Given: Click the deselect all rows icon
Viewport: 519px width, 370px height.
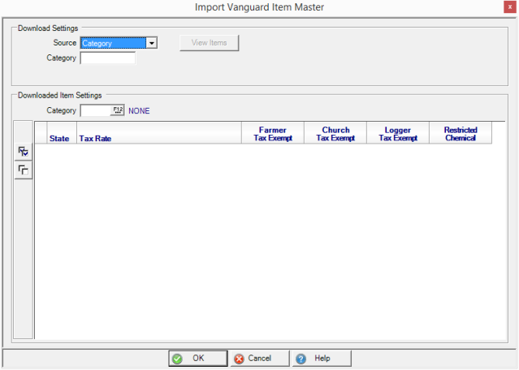Looking at the screenshot, I should (x=23, y=170).
